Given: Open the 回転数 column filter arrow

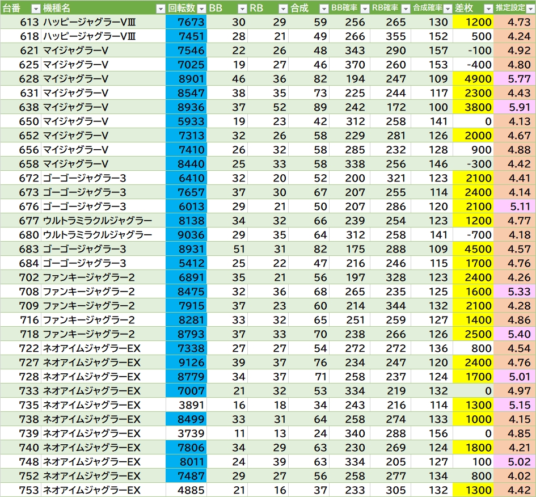Looking at the screenshot, I should pyautogui.click(x=201, y=9).
